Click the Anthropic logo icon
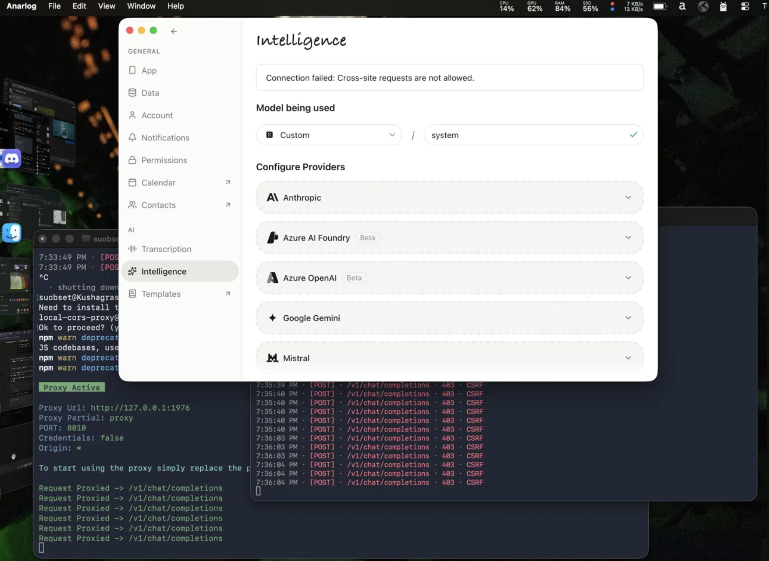 click(272, 197)
